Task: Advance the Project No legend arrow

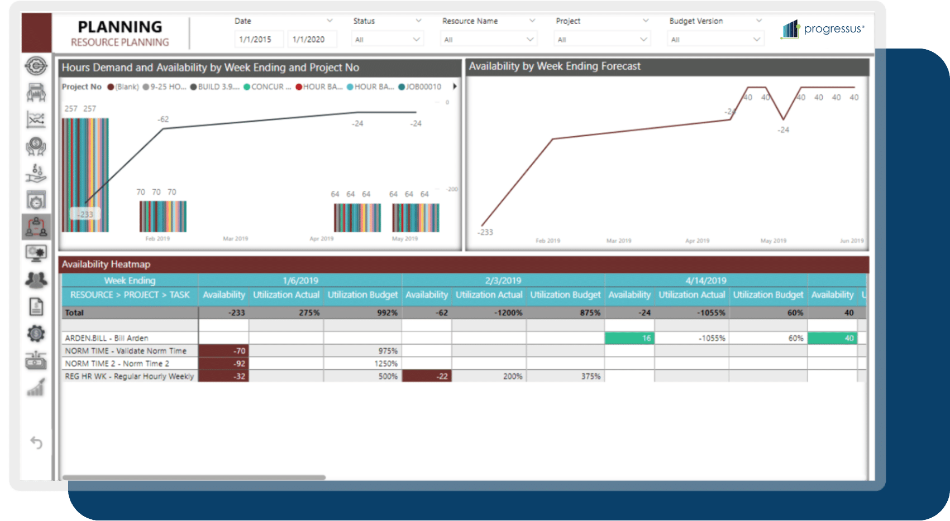Action: (x=455, y=86)
